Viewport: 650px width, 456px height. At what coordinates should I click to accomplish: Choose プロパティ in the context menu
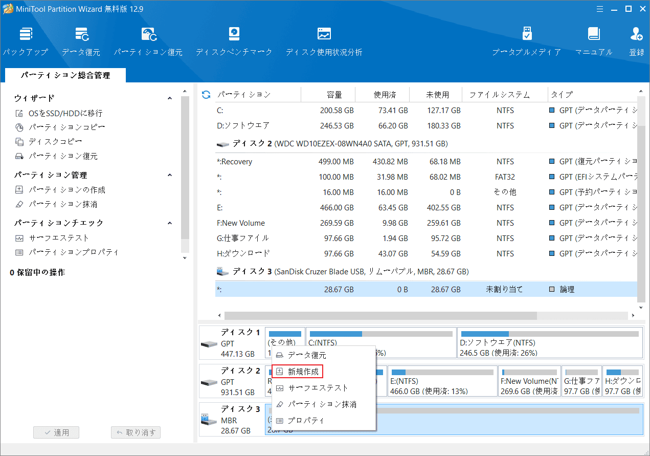tap(324, 421)
